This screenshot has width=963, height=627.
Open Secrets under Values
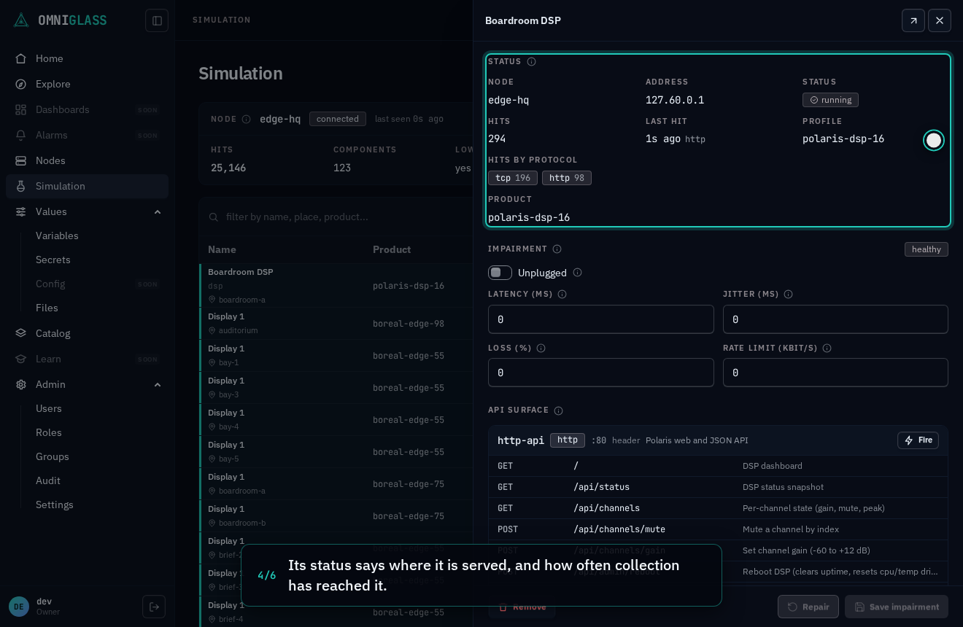click(x=98, y=260)
